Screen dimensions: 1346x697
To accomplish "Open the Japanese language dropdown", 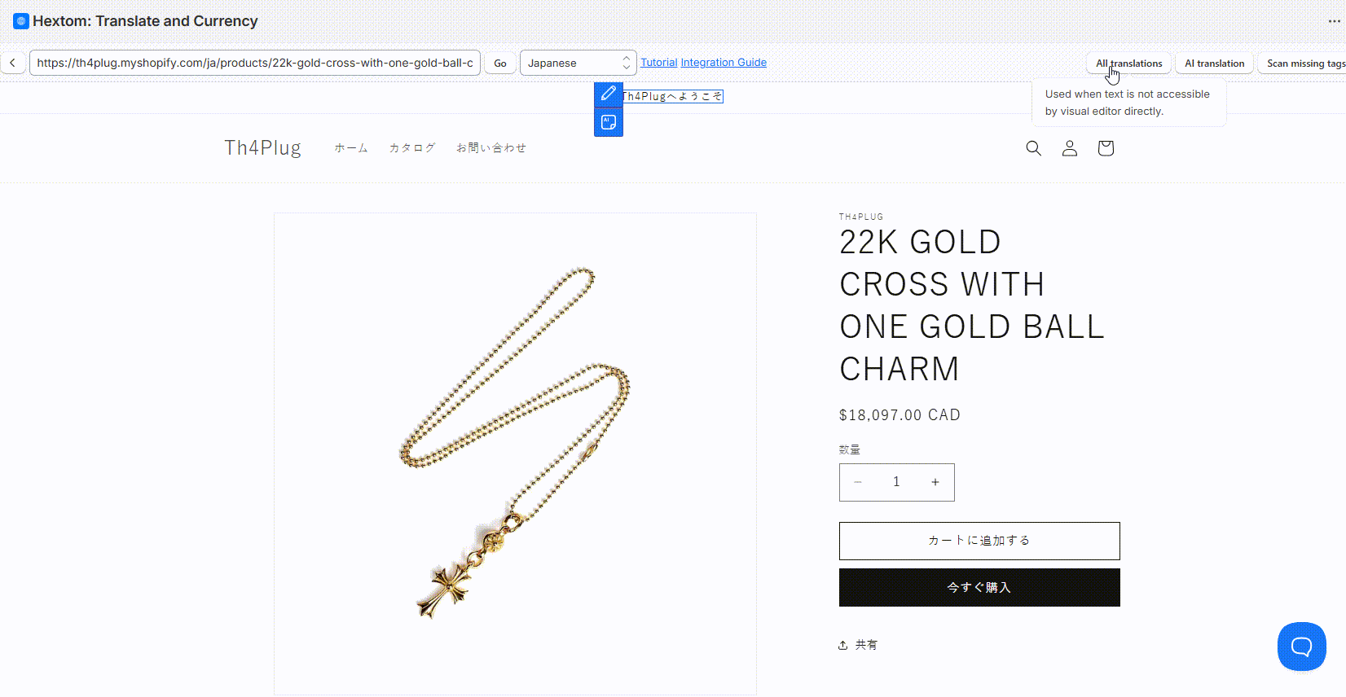I will coord(578,63).
